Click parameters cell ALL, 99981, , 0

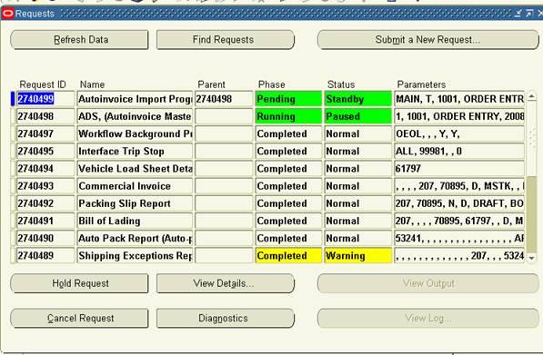(x=459, y=152)
